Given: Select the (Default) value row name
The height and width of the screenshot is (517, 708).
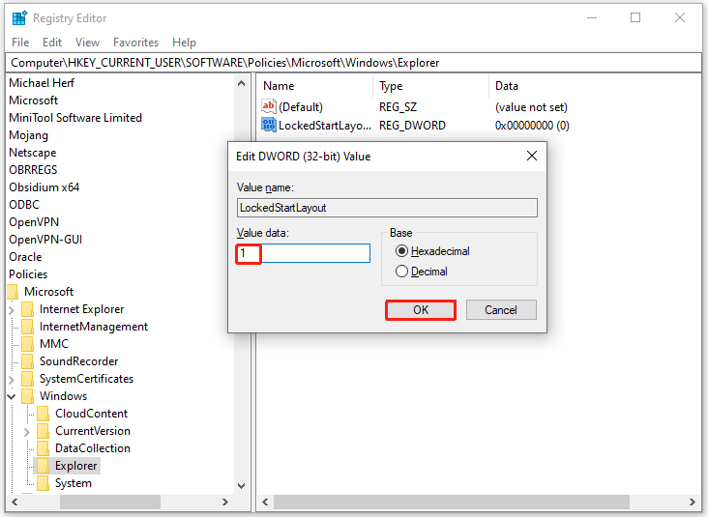Looking at the screenshot, I should point(301,107).
